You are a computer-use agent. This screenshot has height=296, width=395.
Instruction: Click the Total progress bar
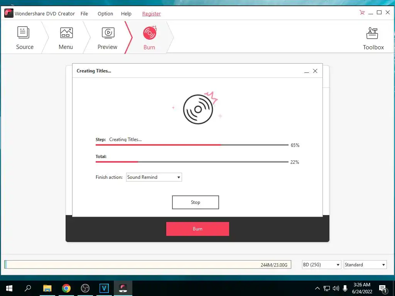coord(192,162)
